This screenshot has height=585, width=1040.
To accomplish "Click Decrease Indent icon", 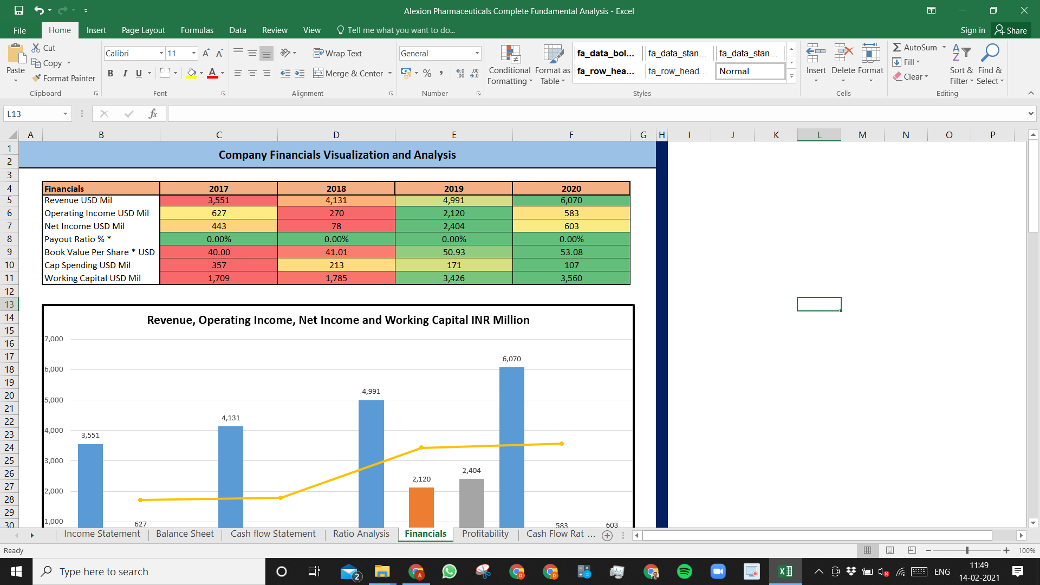I will pyautogui.click(x=285, y=73).
